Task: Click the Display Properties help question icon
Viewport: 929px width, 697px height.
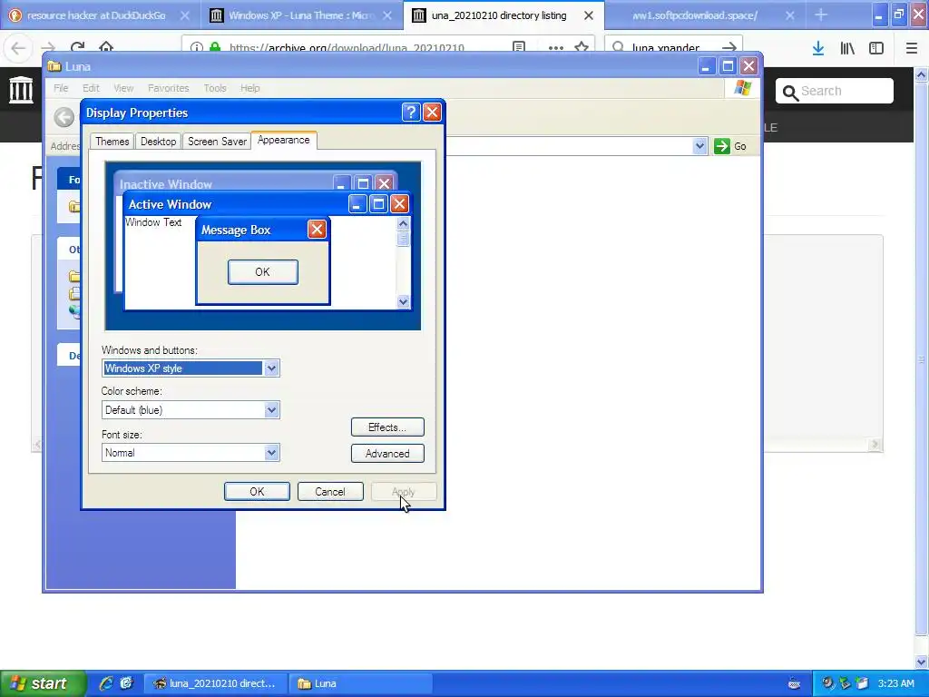Action: pyautogui.click(x=411, y=112)
